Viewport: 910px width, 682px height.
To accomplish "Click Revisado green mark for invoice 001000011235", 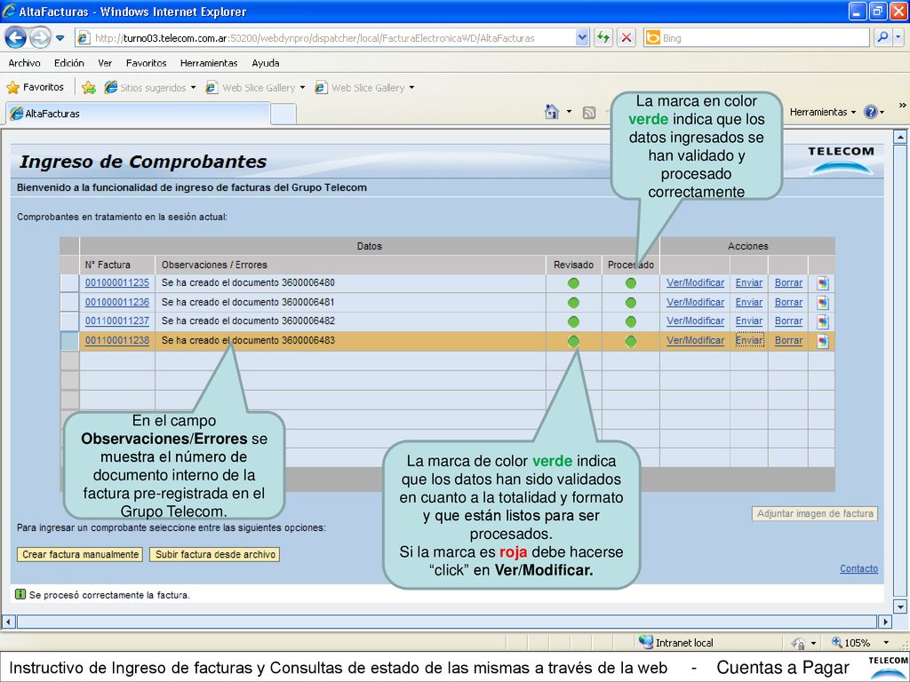I will [573, 283].
